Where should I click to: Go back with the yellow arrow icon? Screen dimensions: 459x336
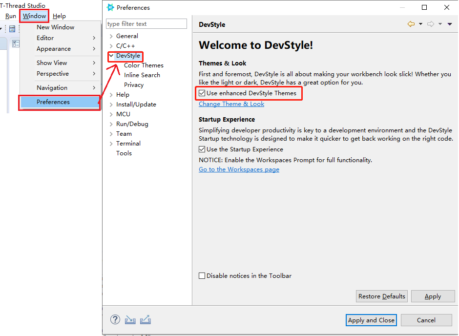pyautogui.click(x=411, y=24)
